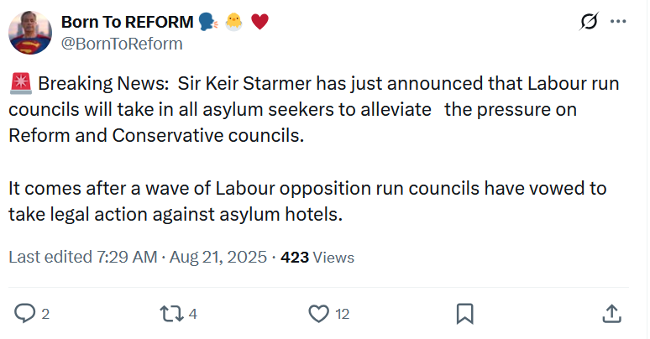Click the Born To REFORM display name
This screenshot has height=339, width=650.
tap(126, 22)
